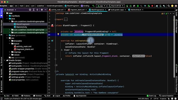Open the Layout Inspector
The height and width of the screenshot is (100, 178).
166,96
